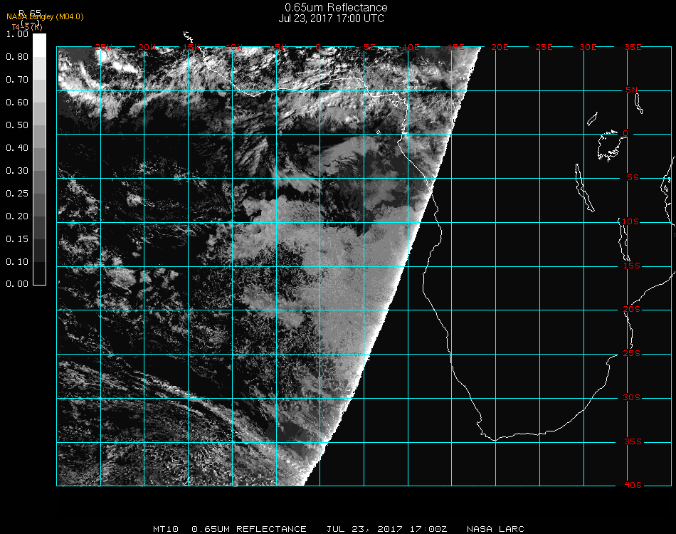Click the 20W longitude label

pos(147,47)
